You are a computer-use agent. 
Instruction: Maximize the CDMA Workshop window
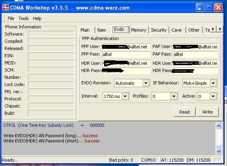[209, 7]
